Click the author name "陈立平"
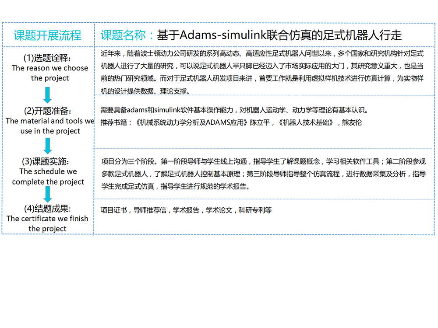The height and width of the screenshot is (328, 438). (260, 122)
